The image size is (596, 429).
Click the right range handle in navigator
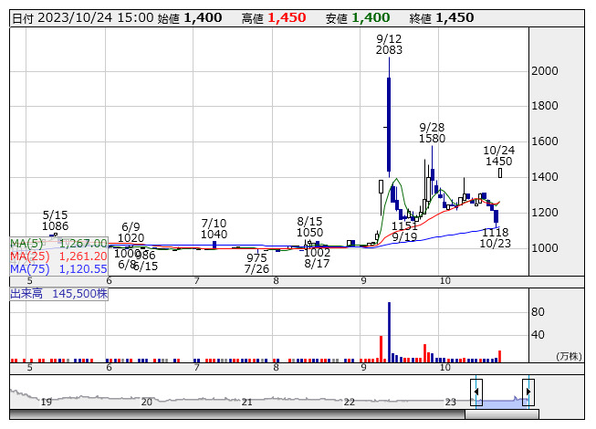tap(528, 392)
